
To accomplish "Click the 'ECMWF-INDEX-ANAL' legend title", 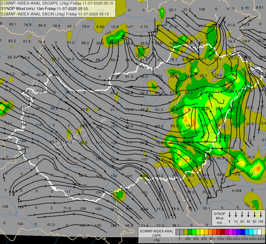I will click(157, 231).
